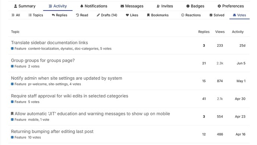Sort by the Activity column header
The height and width of the screenshot is (145, 257).
238,32
